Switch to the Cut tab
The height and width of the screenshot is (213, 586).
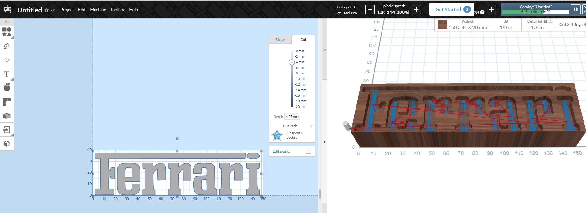point(303,40)
